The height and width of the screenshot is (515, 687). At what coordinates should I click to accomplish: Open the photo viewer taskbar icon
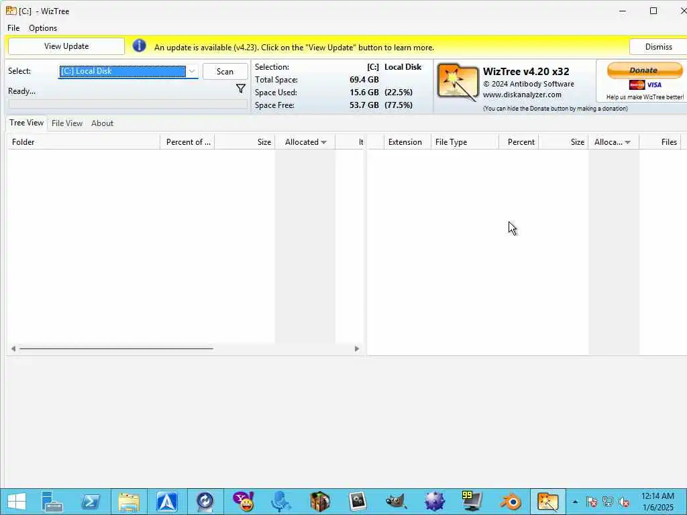358,502
